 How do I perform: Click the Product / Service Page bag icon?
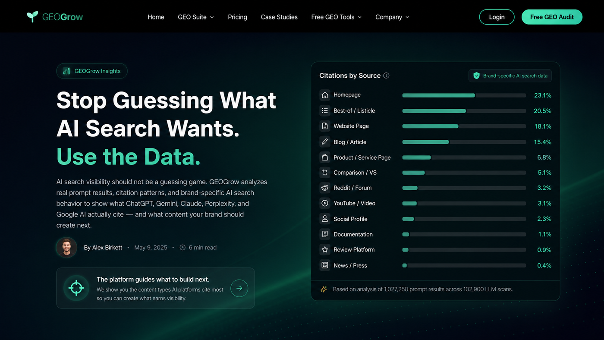(325, 157)
